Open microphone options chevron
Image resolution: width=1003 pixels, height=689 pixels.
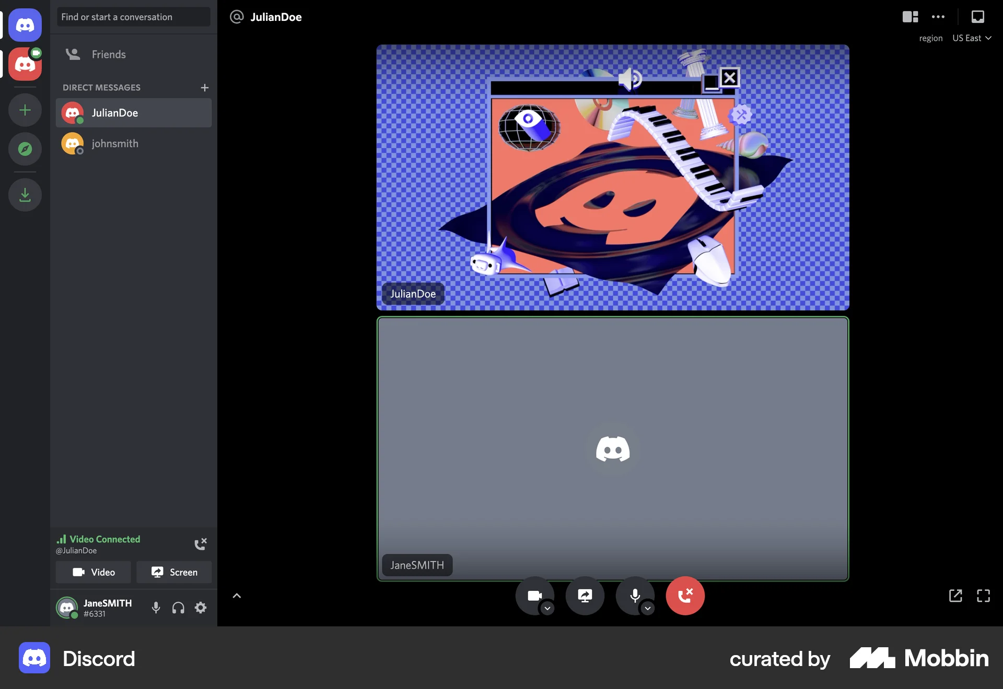[x=647, y=609]
